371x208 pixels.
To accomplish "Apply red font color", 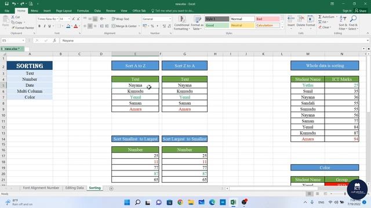I will click(76, 26).
